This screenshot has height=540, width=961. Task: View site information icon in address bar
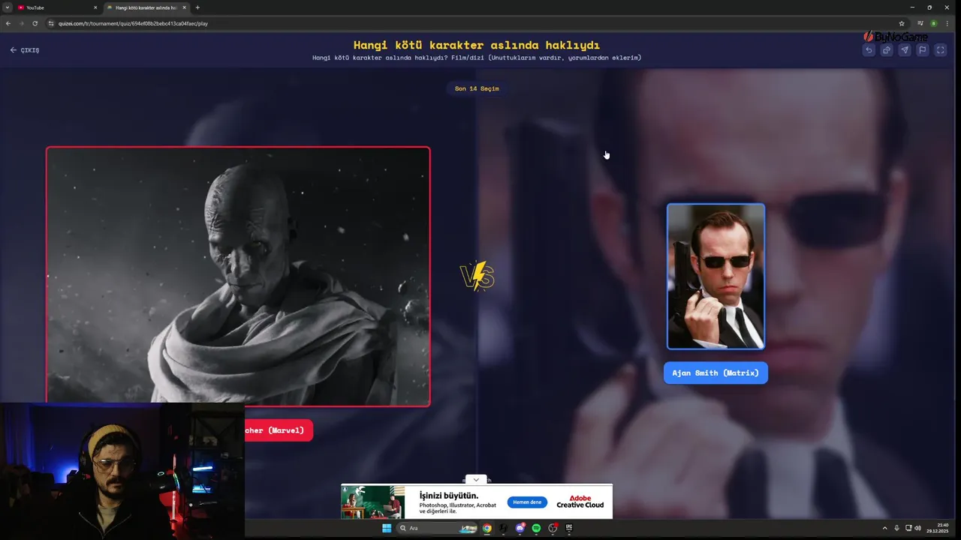point(51,23)
